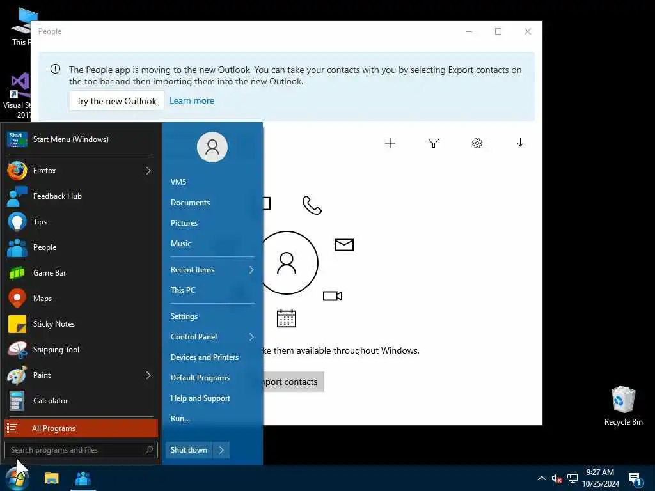Screen dimensions: 655x491
Task: Click the Start orb on the taskbar
Action: (x=17, y=479)
